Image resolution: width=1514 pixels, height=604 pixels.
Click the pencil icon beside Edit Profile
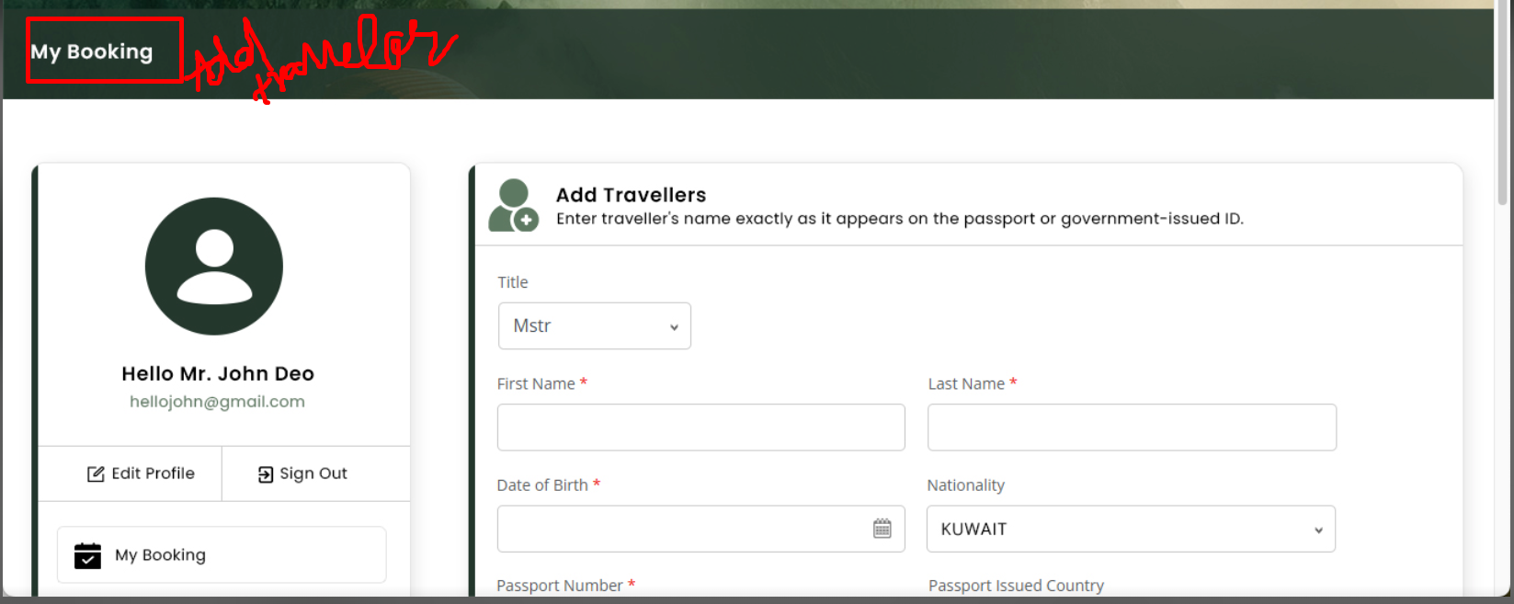(x=96, y=474)
